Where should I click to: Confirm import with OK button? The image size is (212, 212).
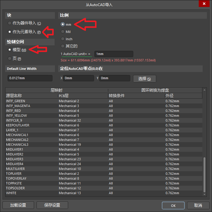coord(173,205)
